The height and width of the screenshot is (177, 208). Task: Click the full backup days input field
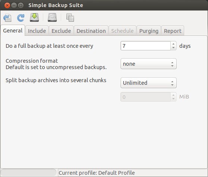pos(146,46)
